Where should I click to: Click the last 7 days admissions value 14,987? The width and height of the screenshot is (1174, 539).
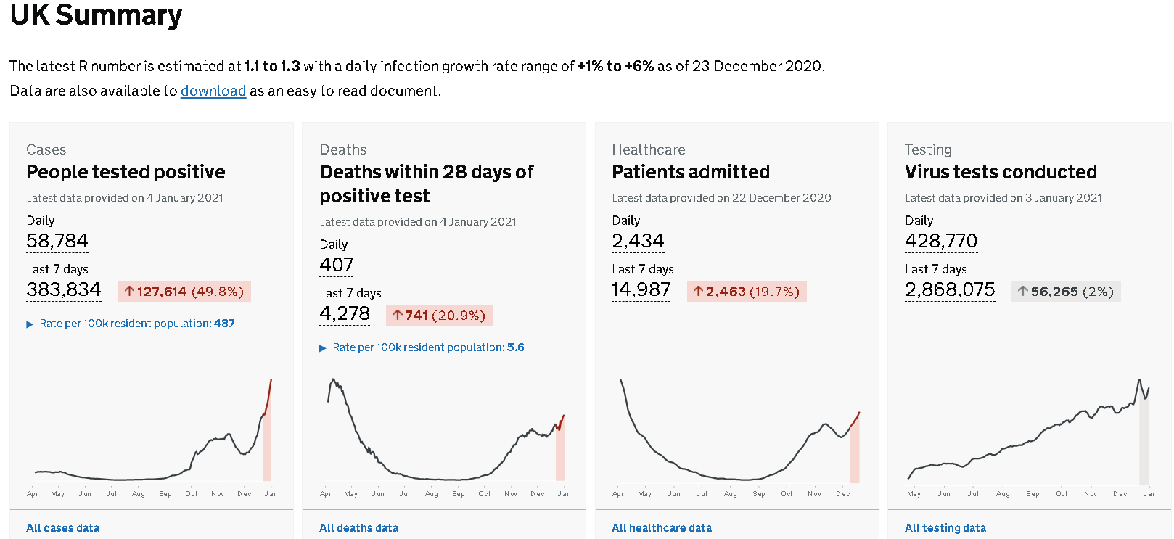tap(641, 289)
